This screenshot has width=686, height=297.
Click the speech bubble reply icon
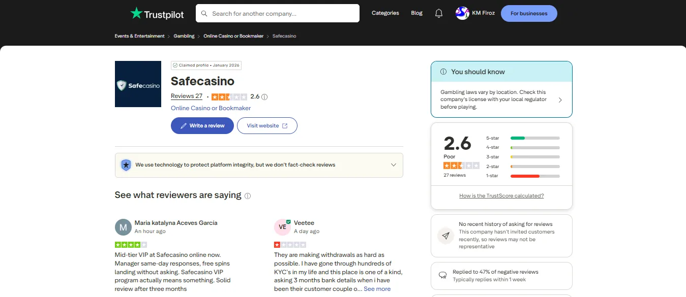[x=443, y=276]
